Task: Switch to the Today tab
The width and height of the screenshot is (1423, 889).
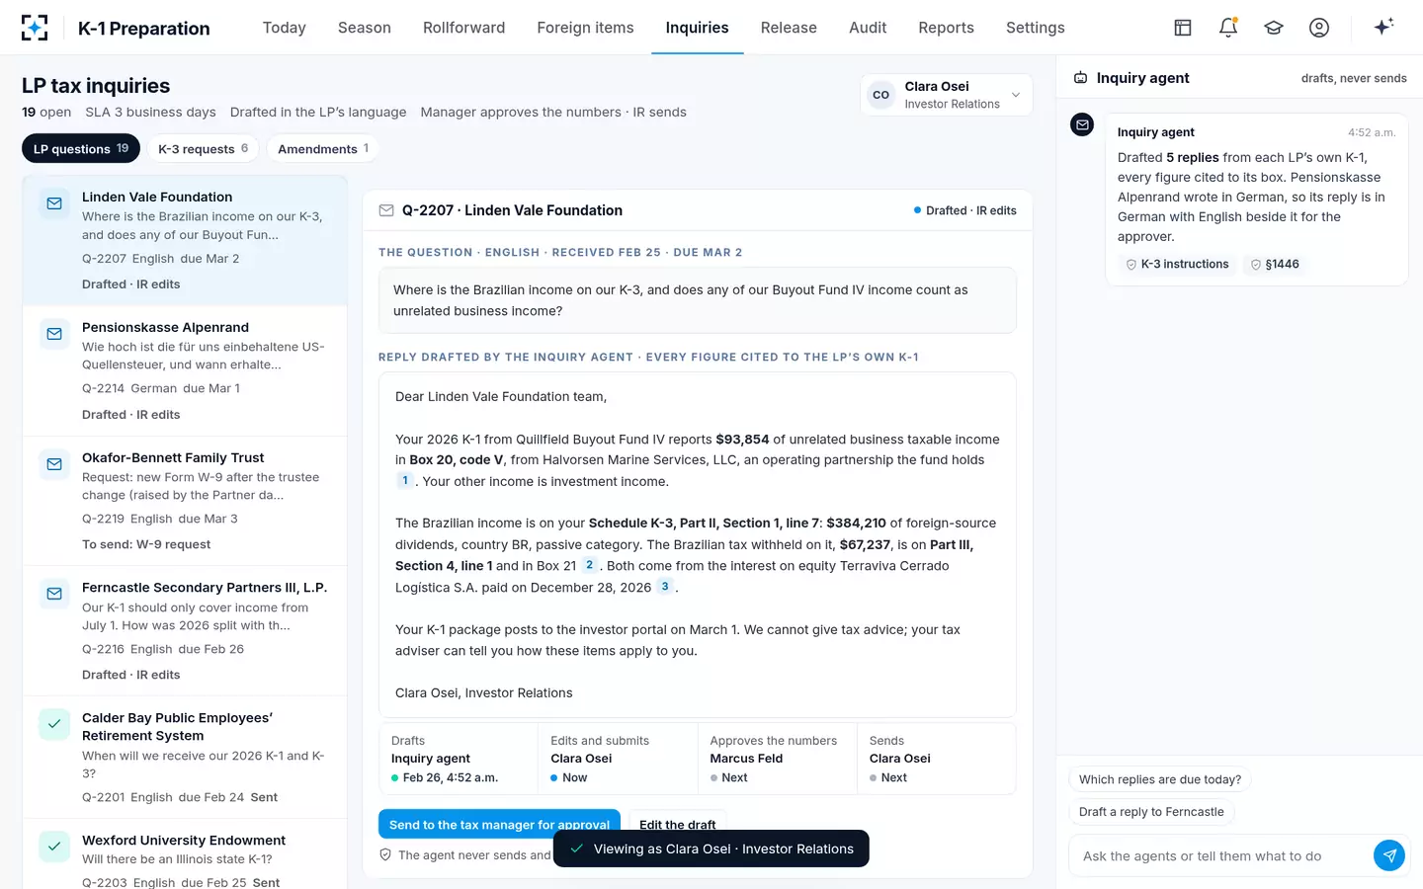Action: [x=285, y=28]
